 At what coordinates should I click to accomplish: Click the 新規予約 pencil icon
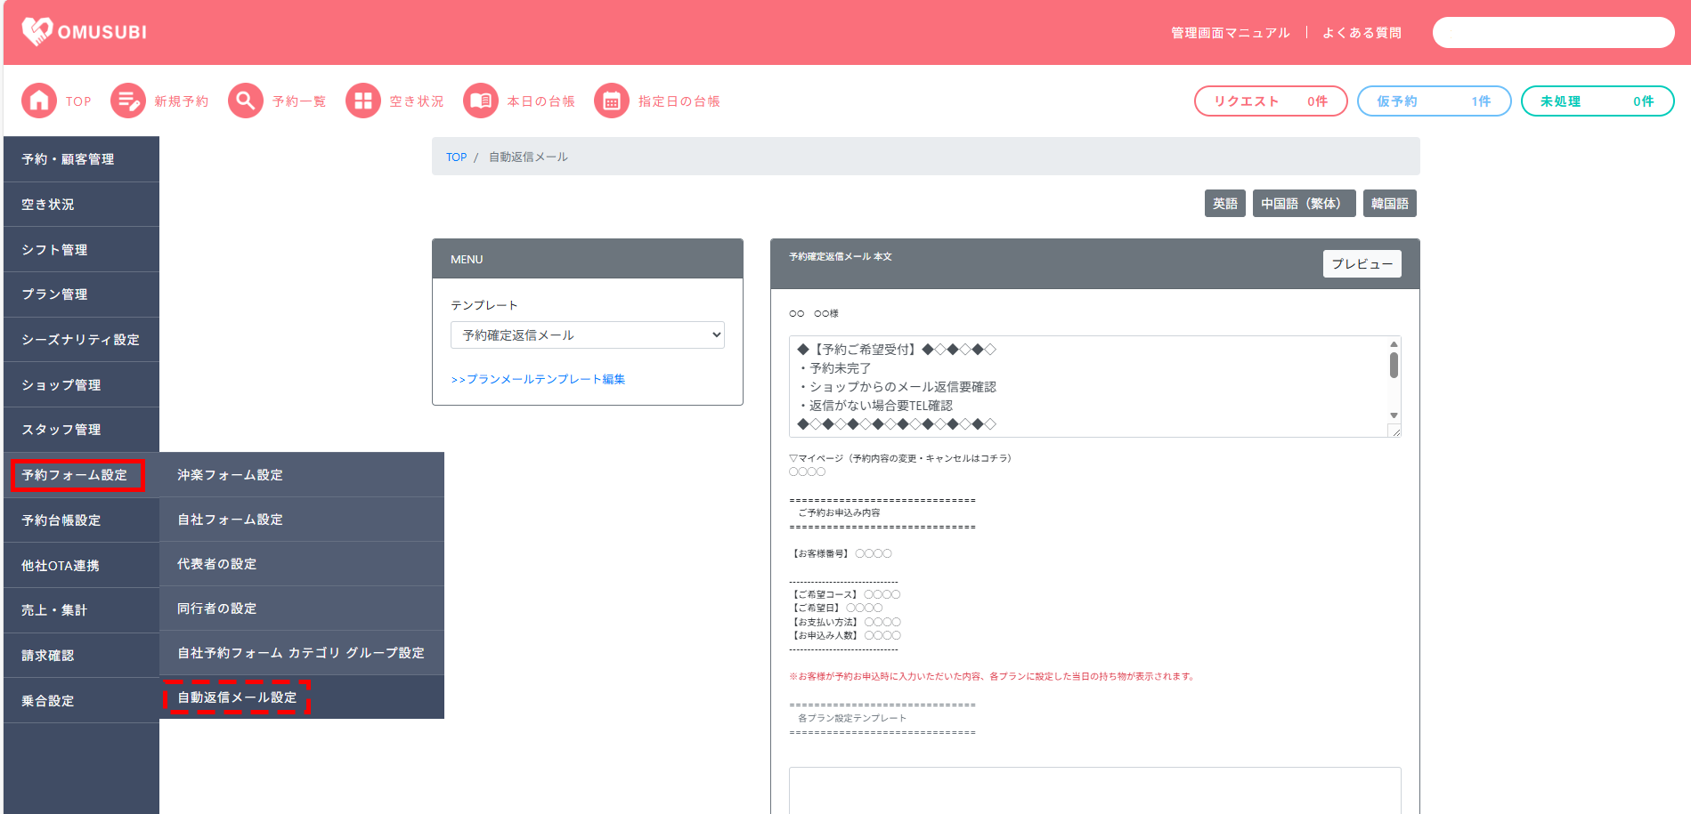pos(127,101)
